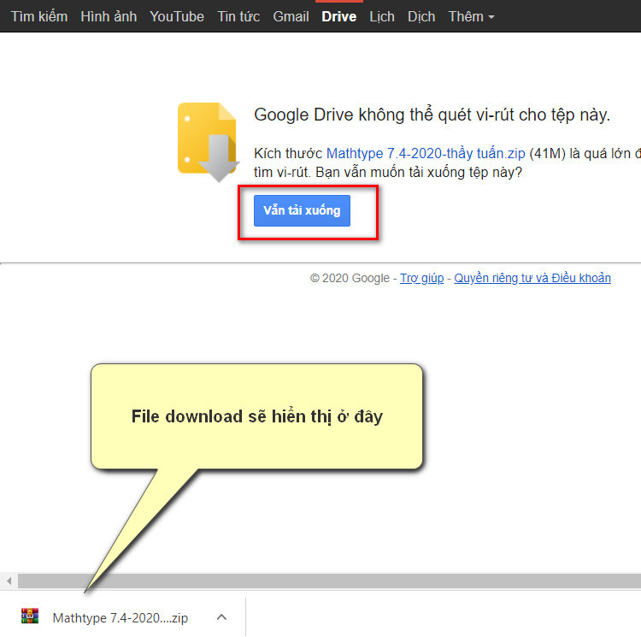The height and width of the screenshot is (637, 641).
Task: Open Gmail from the top bar
Action: tap(291, 16)
